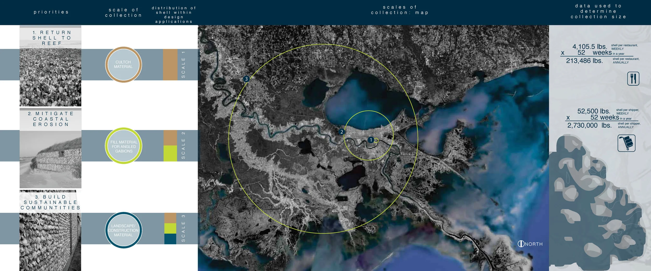The image size is (651, 271).
Task: Click the 'priorities' column header
Action: [x=51, y=12]
